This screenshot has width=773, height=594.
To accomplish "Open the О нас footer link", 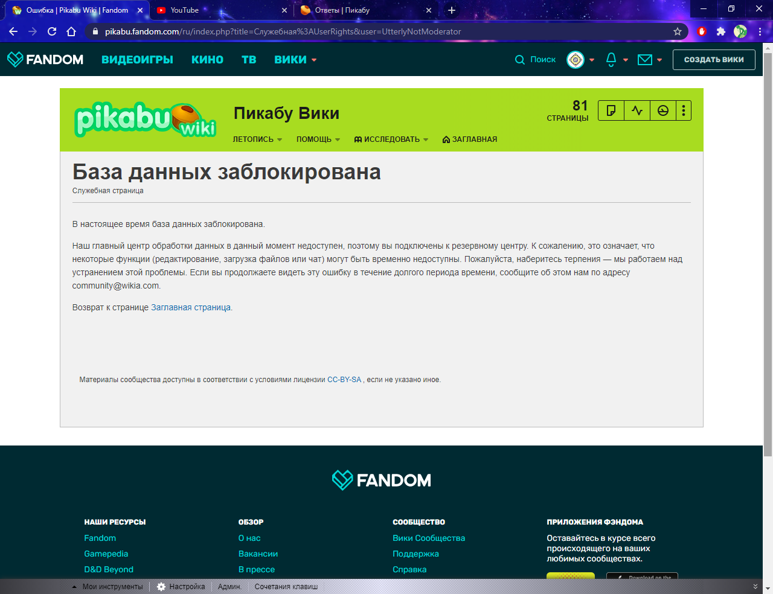I will point(249,538).
